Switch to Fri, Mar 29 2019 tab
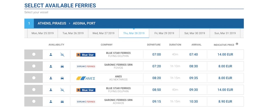The height and width of the screenshot is (107, 260). pos(164,33)
